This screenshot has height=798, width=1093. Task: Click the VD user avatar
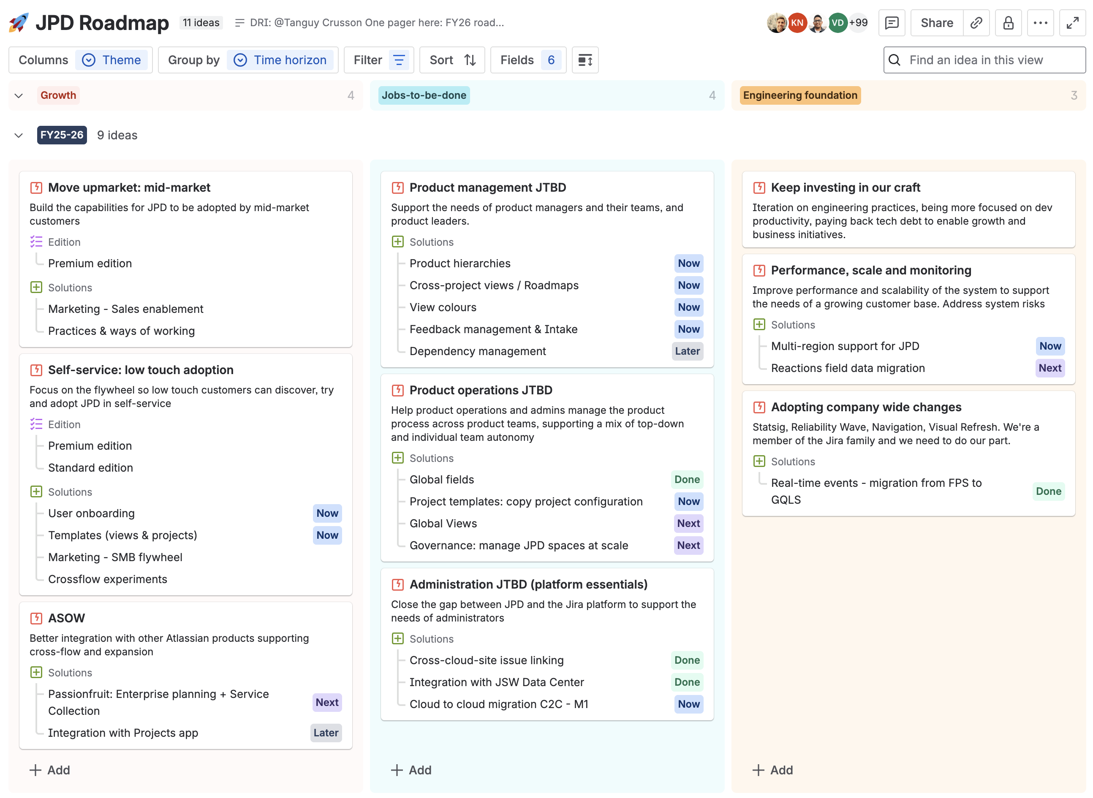click(x=837, y=23)
